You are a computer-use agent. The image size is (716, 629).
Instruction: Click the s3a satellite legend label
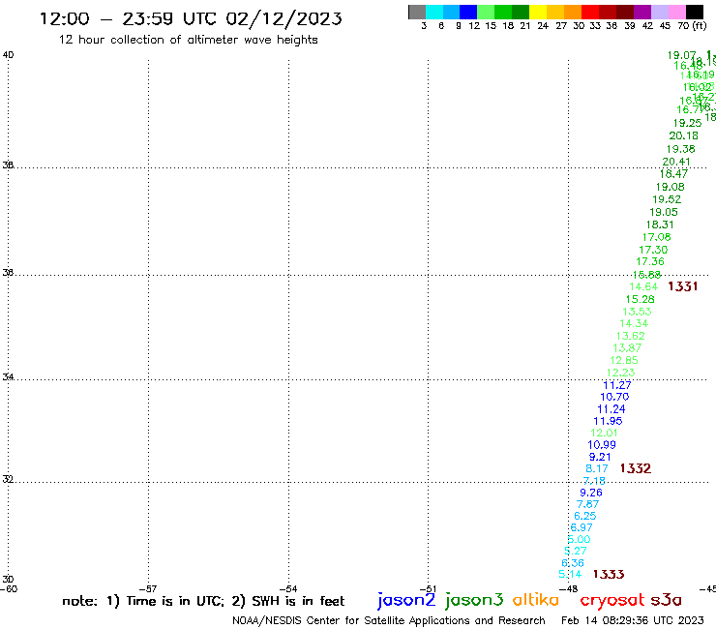point(667,600)
